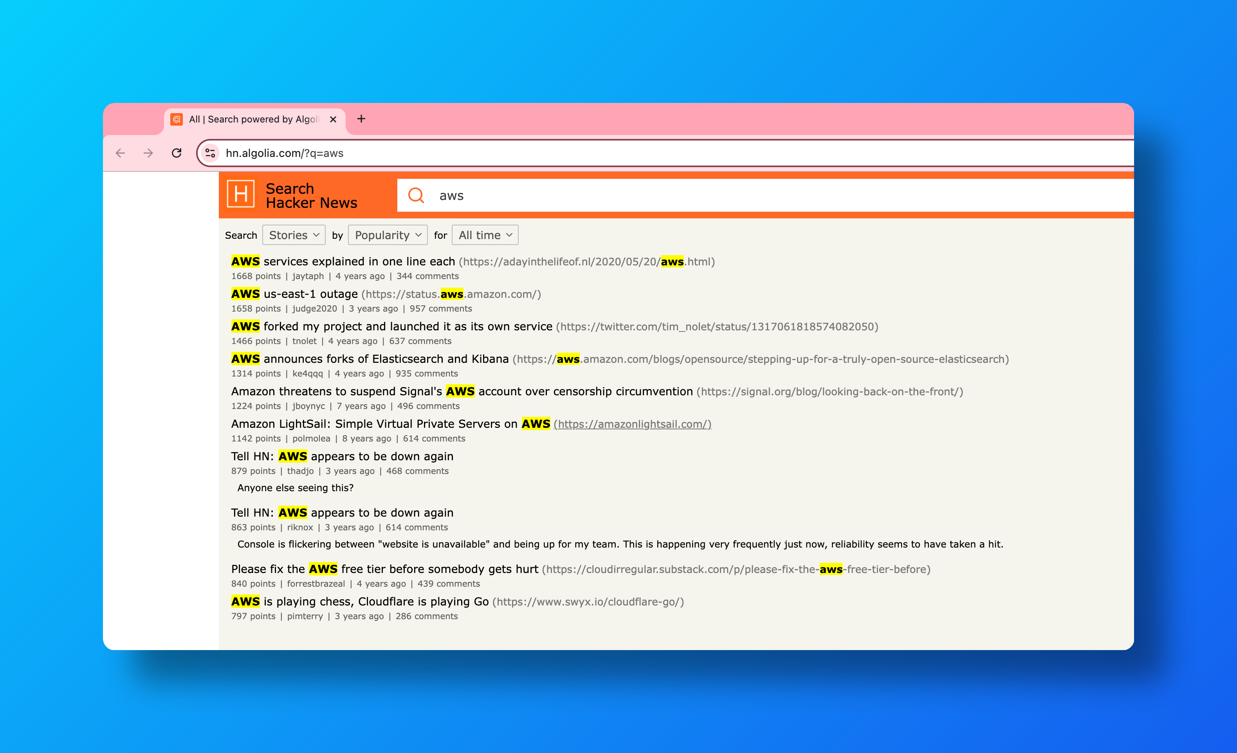Open 'AWS us-east-1 outage' story
This screenshot has width=1237, height=753.
tap(294, 294)
